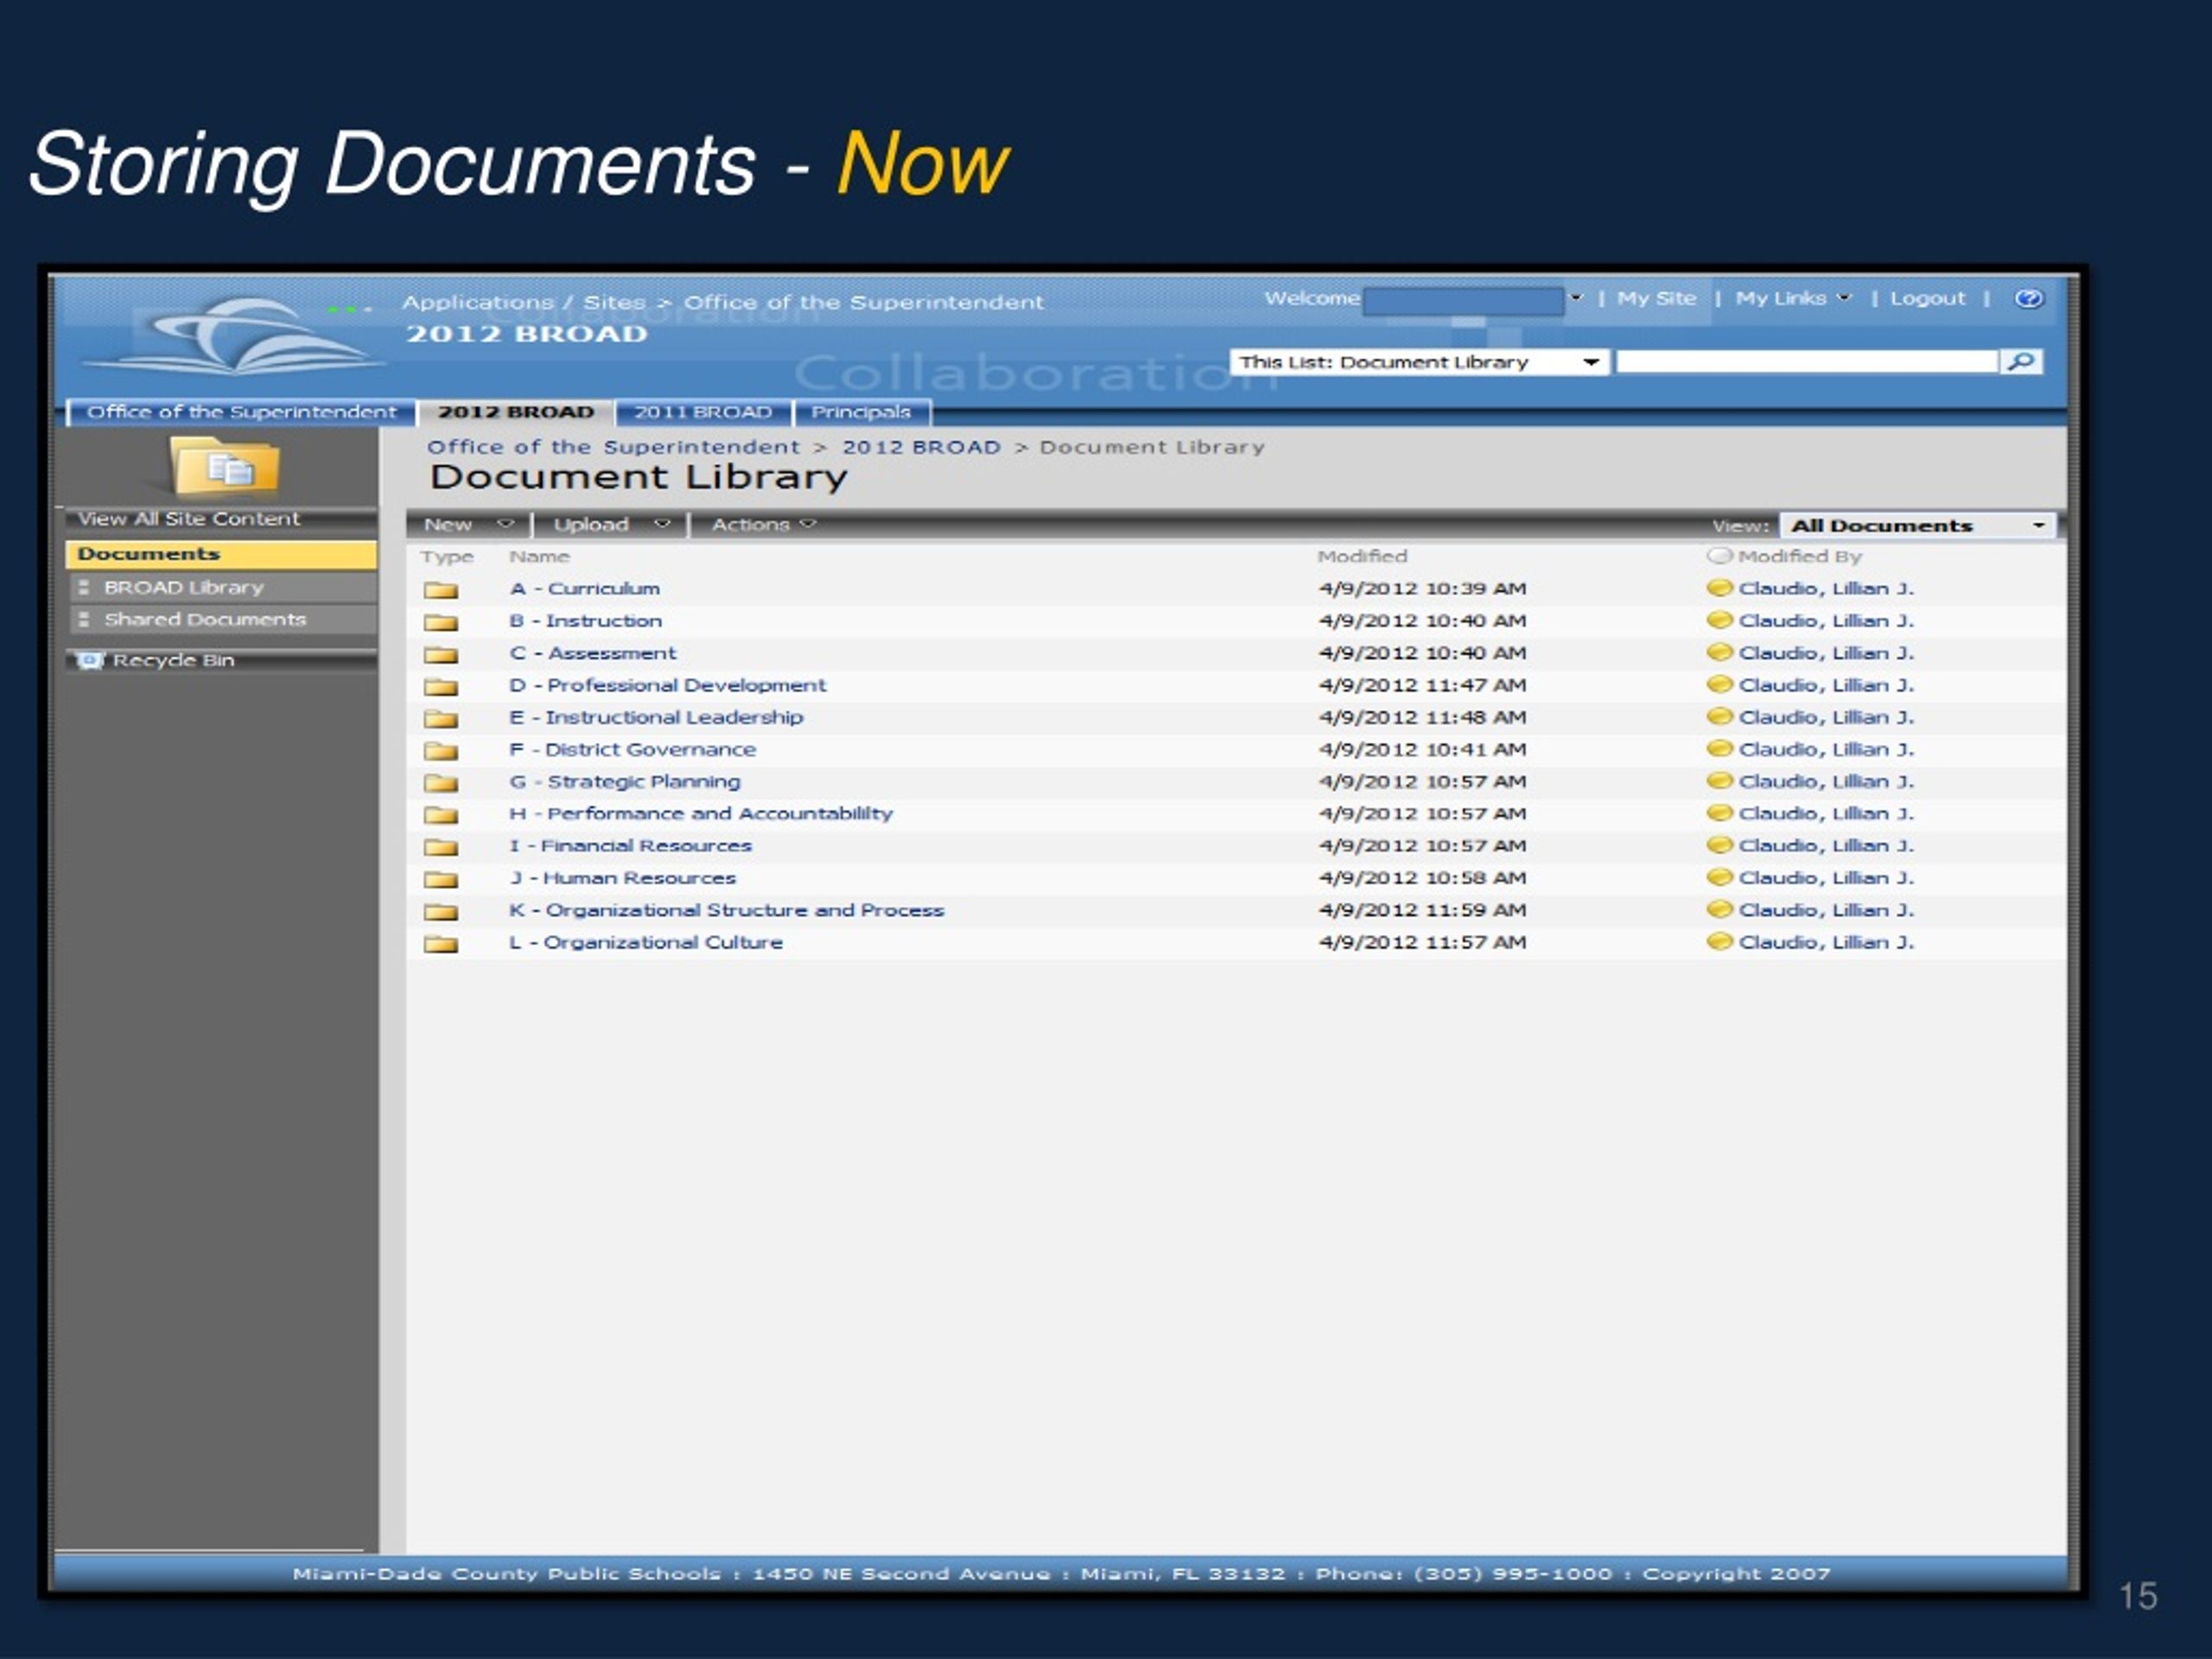
Task: Open the Upload dropdown menu
Action: click(x=611, y=525)
